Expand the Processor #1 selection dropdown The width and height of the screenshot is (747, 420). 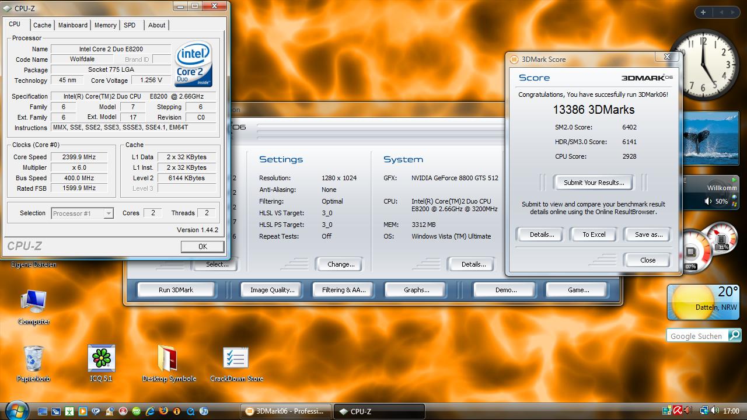tap(108, 213)
